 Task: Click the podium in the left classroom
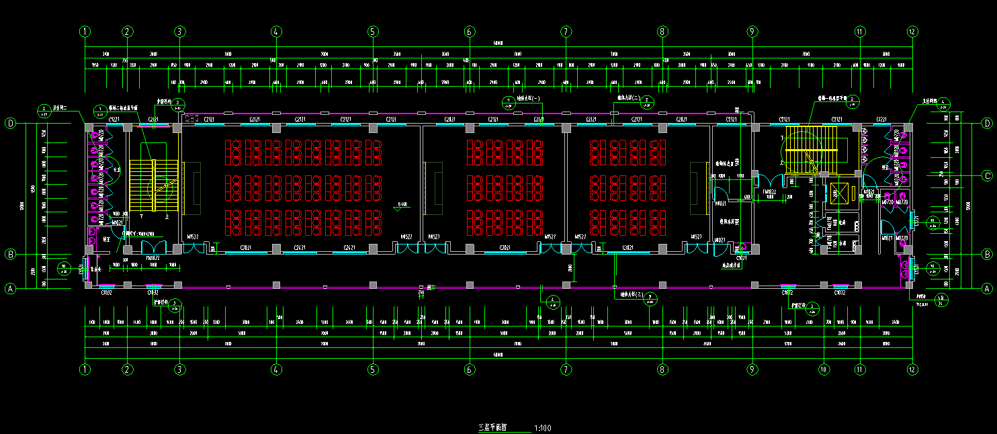[196, 185]
